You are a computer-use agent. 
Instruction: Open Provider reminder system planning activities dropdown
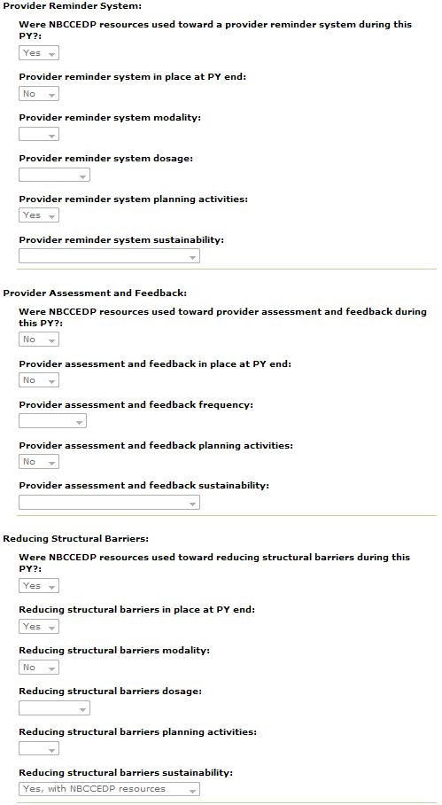[39, 215]
